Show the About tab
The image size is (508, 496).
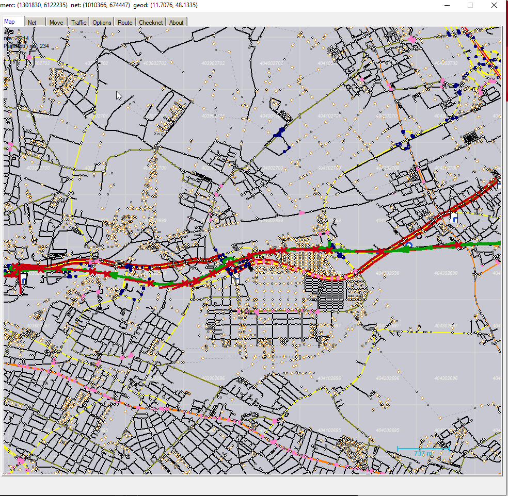pos(176,22)
